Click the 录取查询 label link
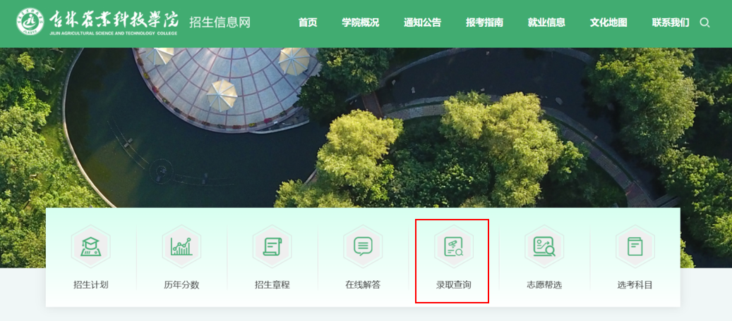The image size is (732, 321). (x=454, y=284)
